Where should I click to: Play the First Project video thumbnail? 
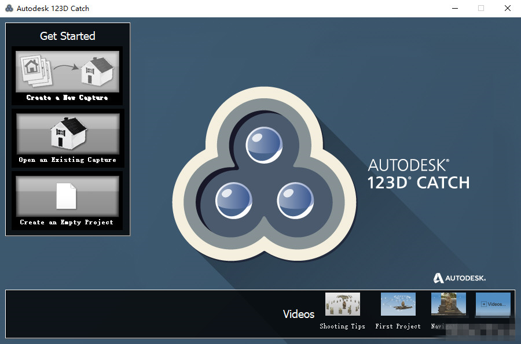pos(398,304)
